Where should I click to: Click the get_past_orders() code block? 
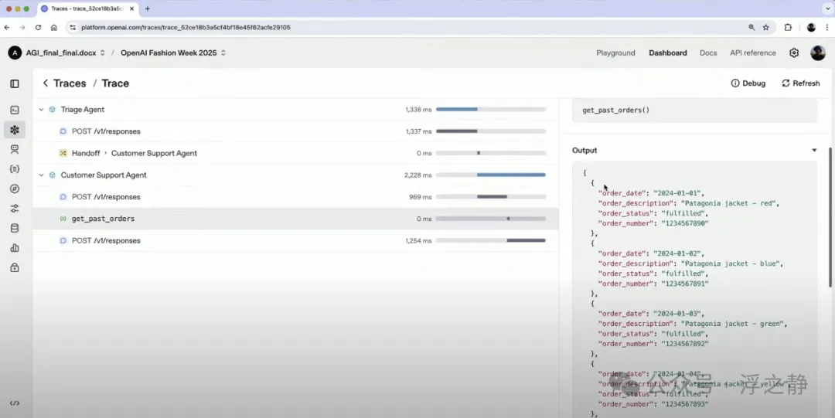(x=694, y=110)
